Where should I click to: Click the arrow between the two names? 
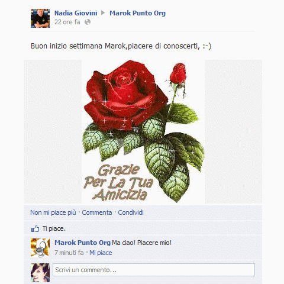click(103, 13)
